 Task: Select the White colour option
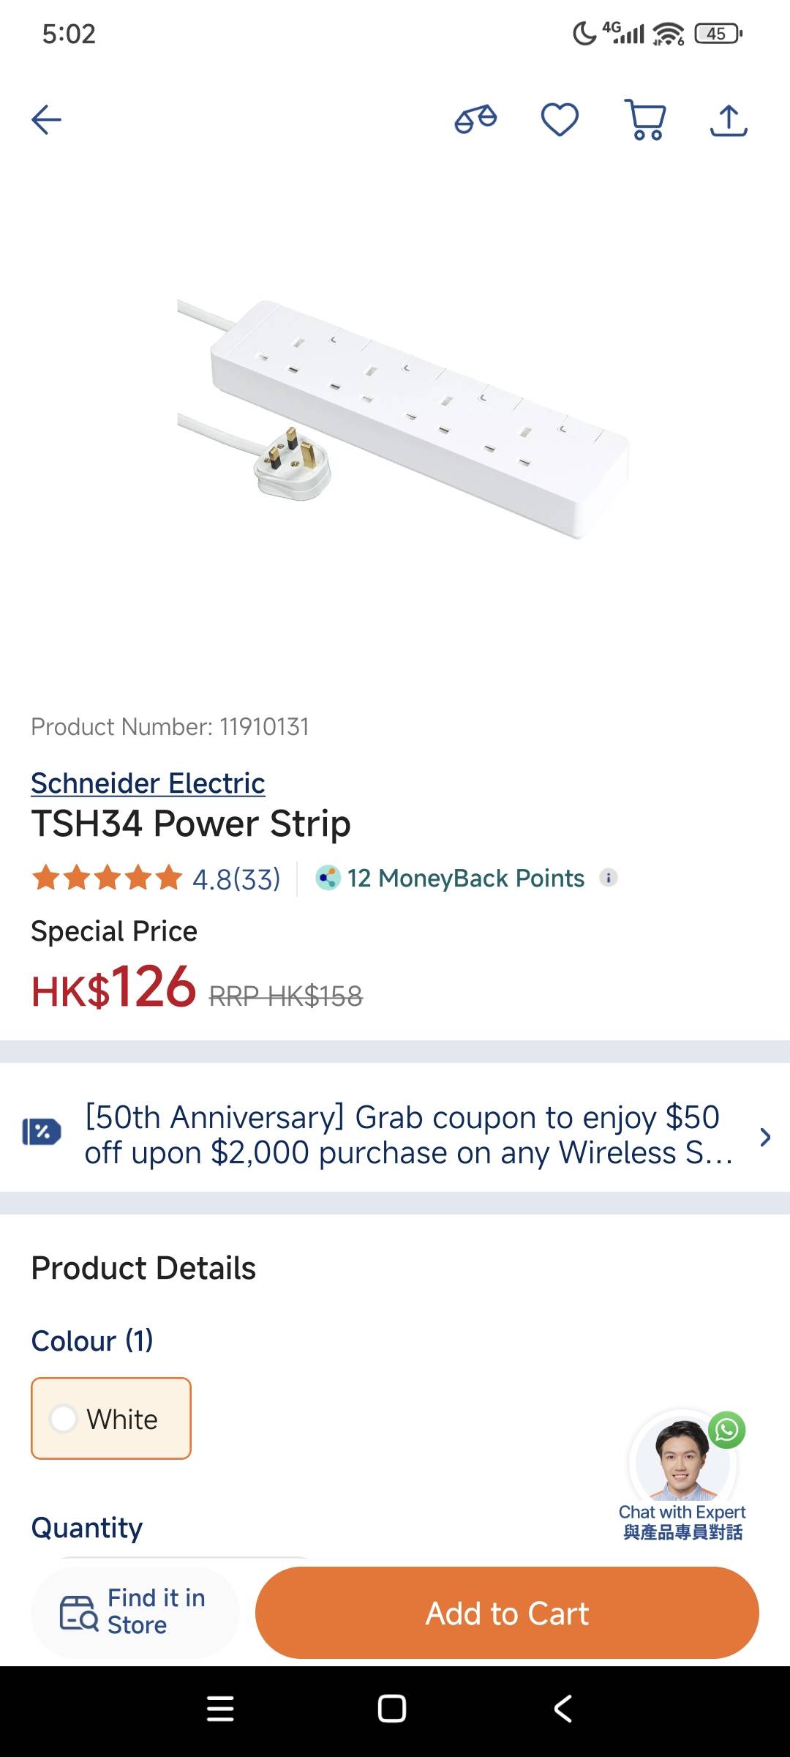coord(111,1419)
